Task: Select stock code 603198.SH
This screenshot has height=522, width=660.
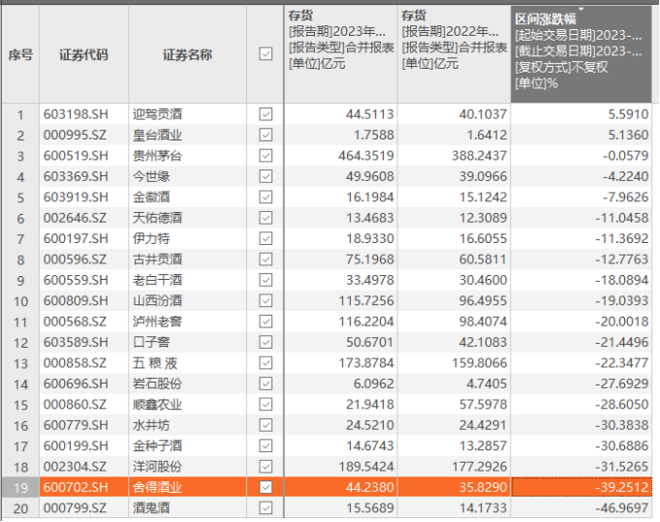Action: pyautogui.click(x=76, y=114)
